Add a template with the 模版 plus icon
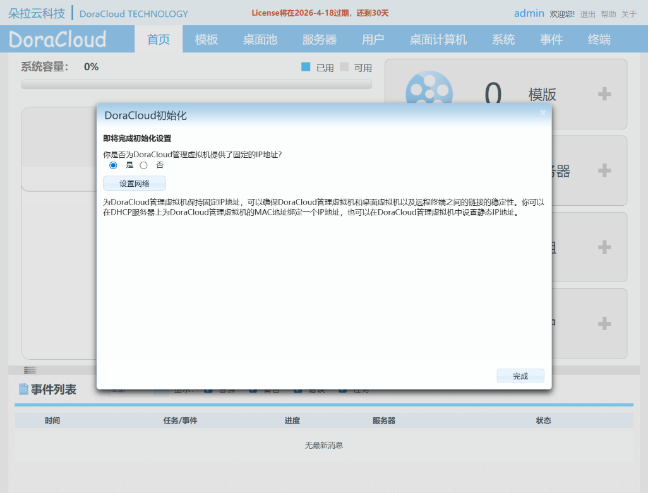Image resolution: width=648 pixels, height=493 pixels. coord(604,94)
